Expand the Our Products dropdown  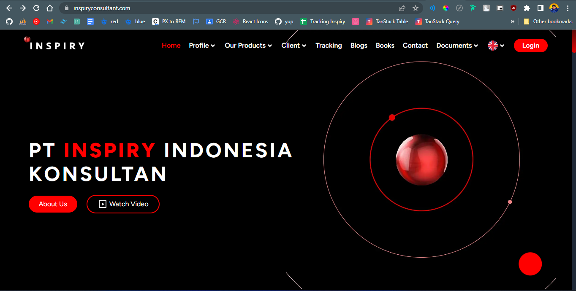248,46
